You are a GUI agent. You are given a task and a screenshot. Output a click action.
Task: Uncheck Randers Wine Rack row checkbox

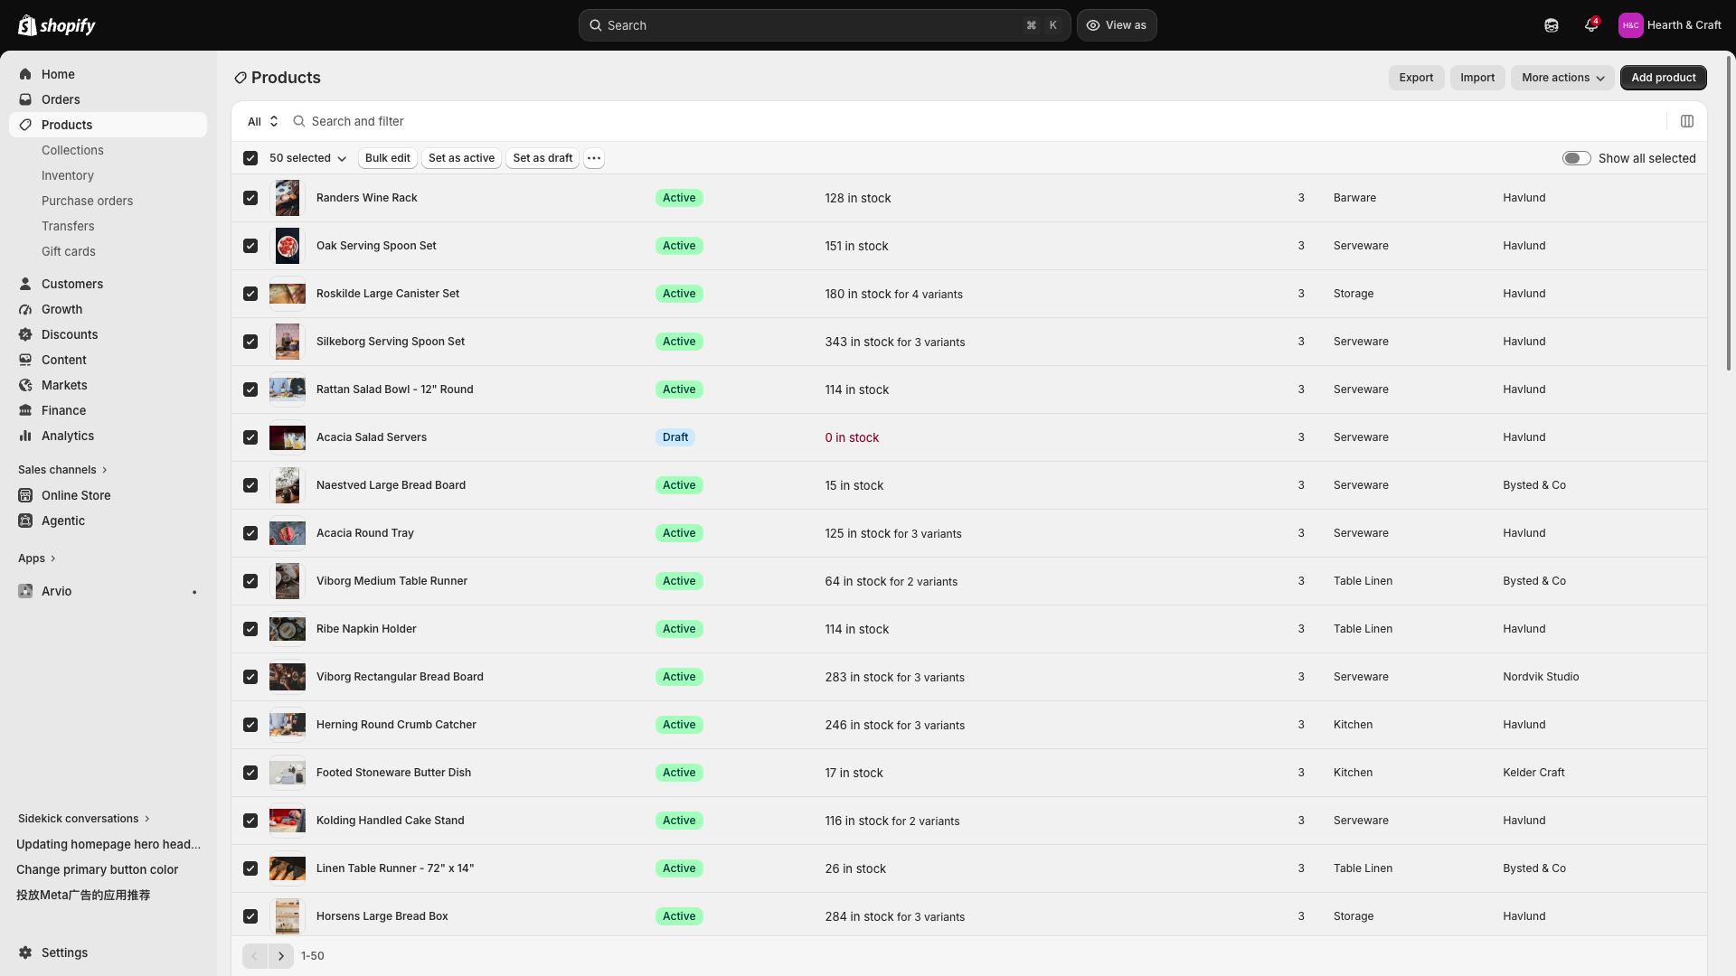pos(250,198)
